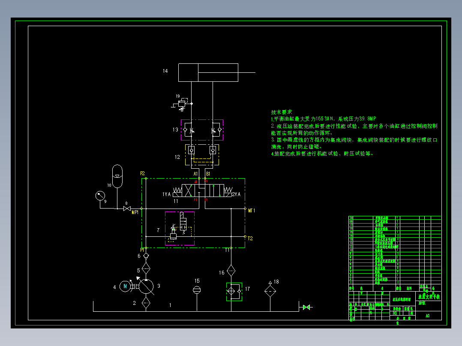Image resolution: width=462 pixels, height=346 pixels.
Task: Select the suction filter symbol numbered 2
Action: point(146,303)
